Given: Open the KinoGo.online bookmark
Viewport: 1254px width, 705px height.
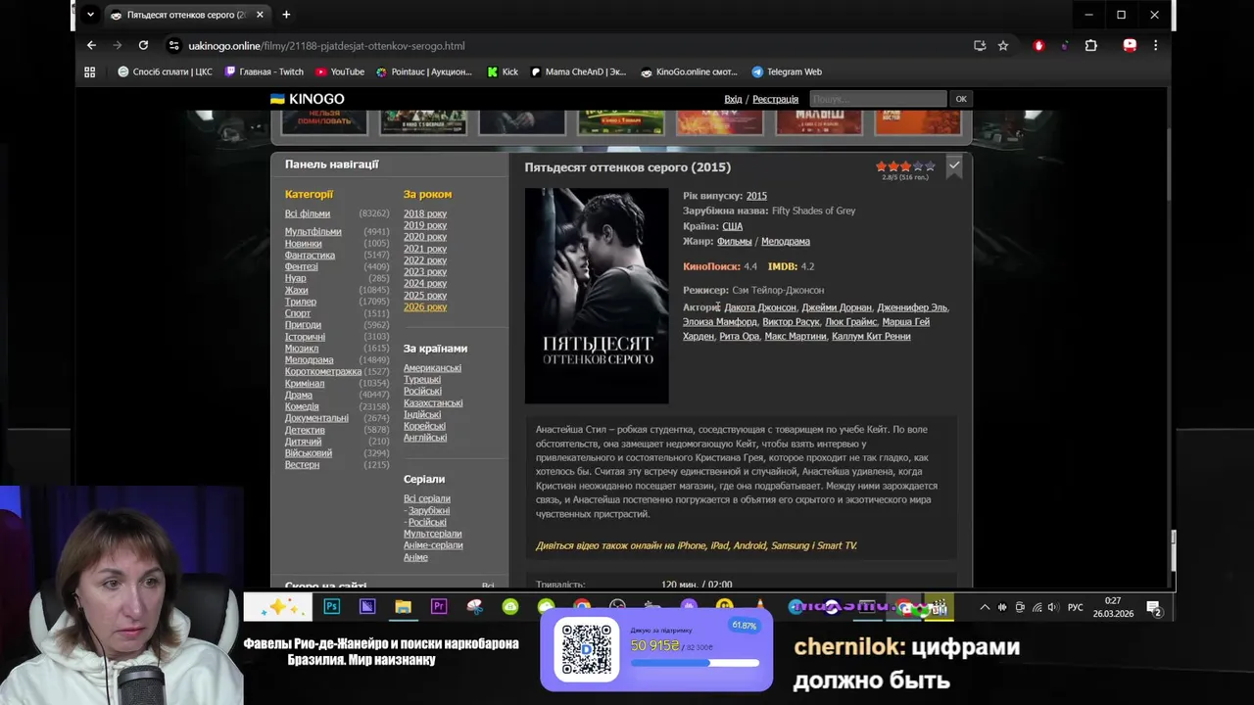Looking at the screenshot, I should pyautogui.click(x=689, y=71).
